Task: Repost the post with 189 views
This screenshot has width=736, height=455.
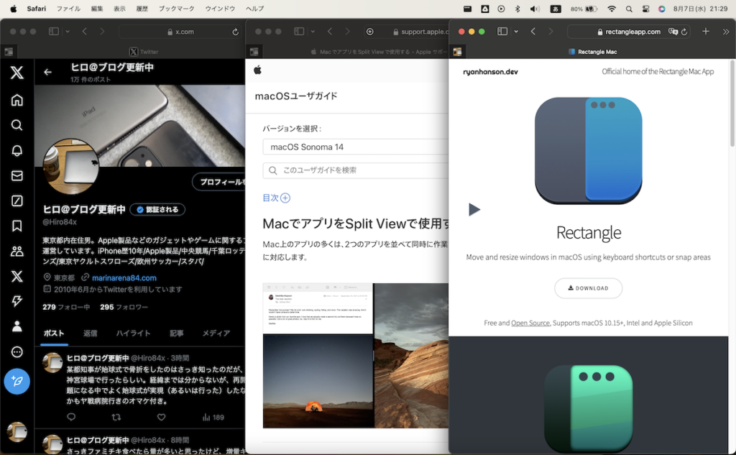Action: [x=116, y=417]
